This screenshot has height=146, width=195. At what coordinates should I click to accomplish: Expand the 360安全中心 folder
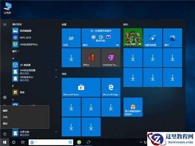click(x=56, y=77)
